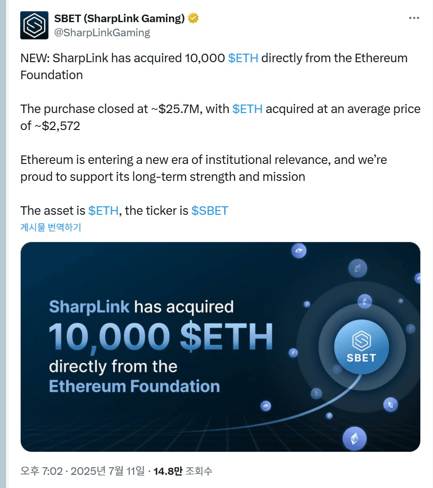Open SBET (SharpLink Gaming) display name
Screen dimensions: 433x488
[120, 18]
